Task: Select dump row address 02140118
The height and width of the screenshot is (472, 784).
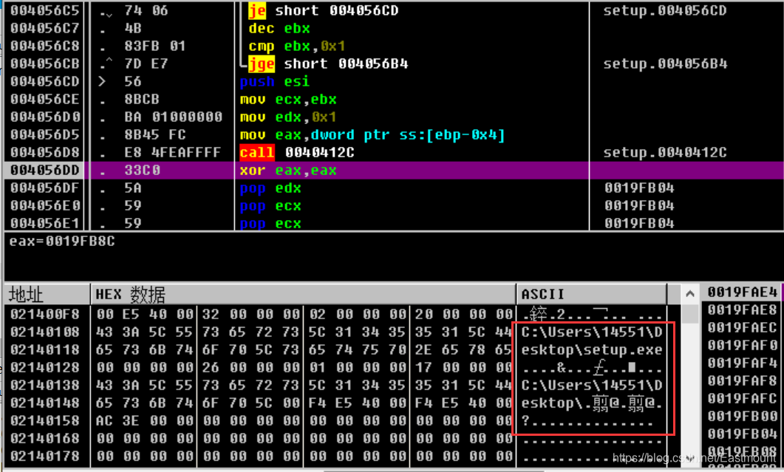Action: pyautogui.click(x=44, y=350)
